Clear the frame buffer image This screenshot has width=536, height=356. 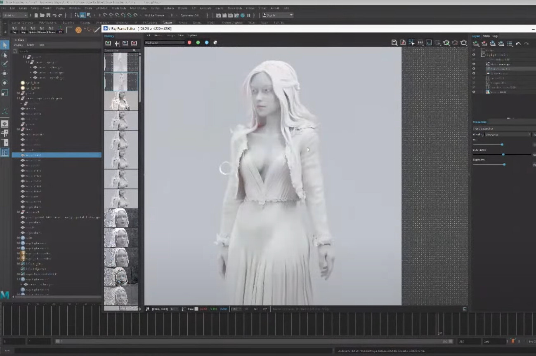[403, 42]
